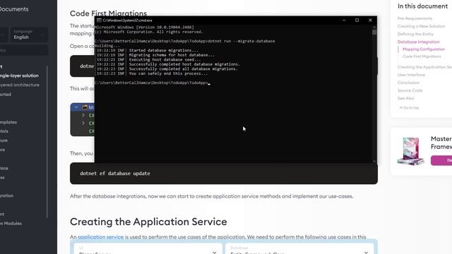Open the 'gration' sidebar item
This screenshot has height=254, width=452.
(6, 195)
